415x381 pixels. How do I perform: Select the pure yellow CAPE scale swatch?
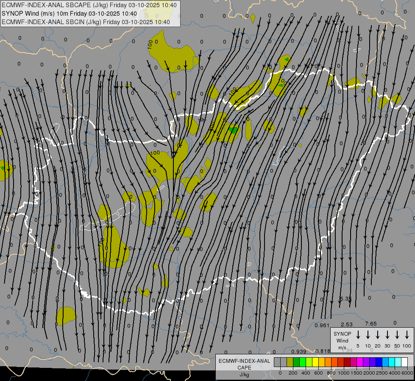(315, 362)
